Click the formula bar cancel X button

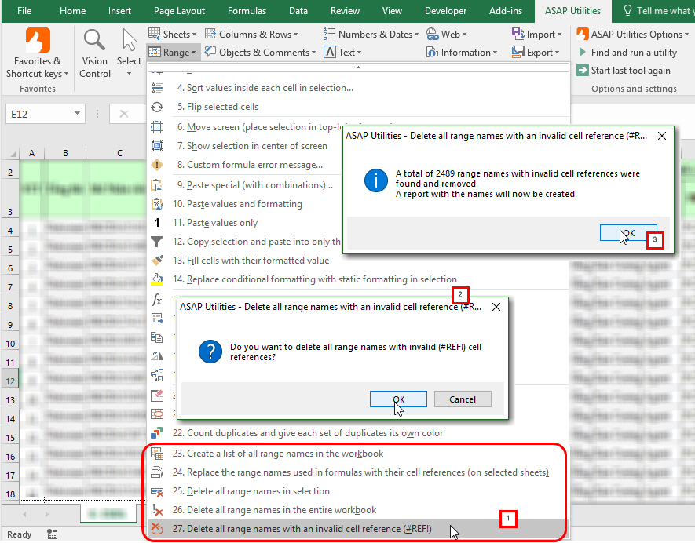pyautogui.click(x=124, y=114)
